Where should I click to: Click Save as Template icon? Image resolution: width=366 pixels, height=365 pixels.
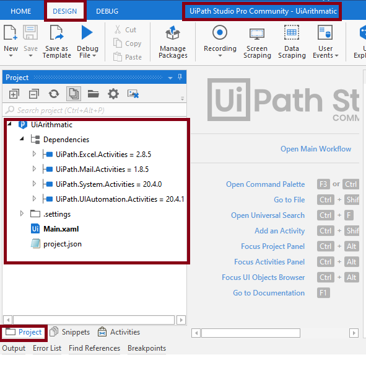(56, 32)
